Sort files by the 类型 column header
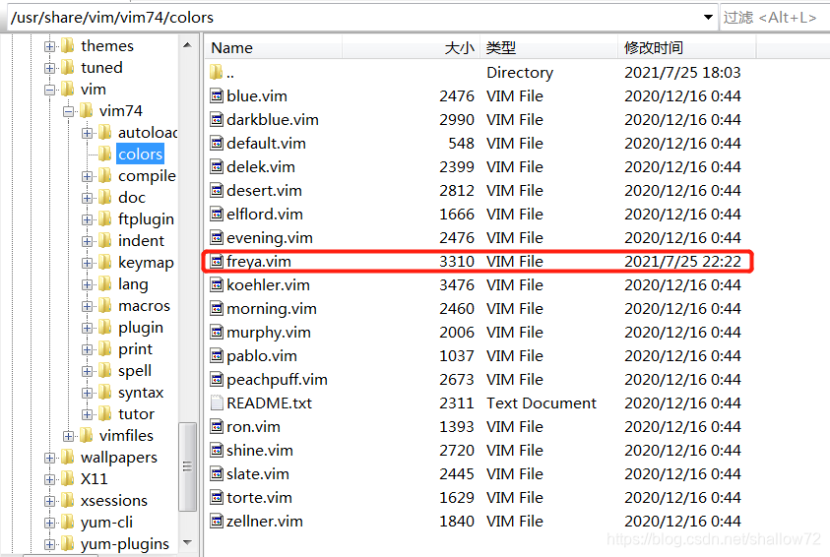830x557 pixels. pos(548,47)
